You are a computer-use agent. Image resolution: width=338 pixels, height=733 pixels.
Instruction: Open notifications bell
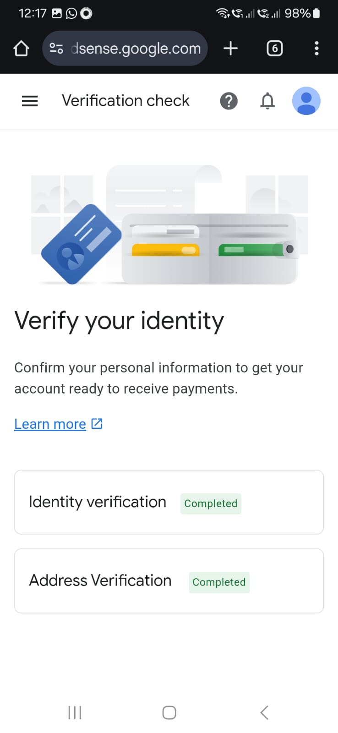[x=267, y=101]
